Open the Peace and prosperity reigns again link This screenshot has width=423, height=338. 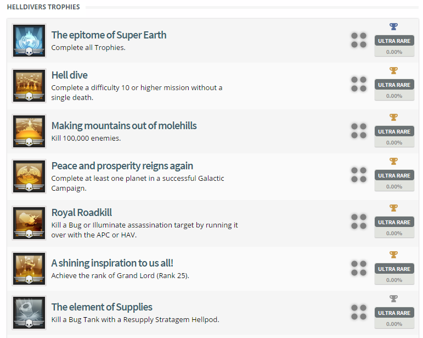(122, 166)
